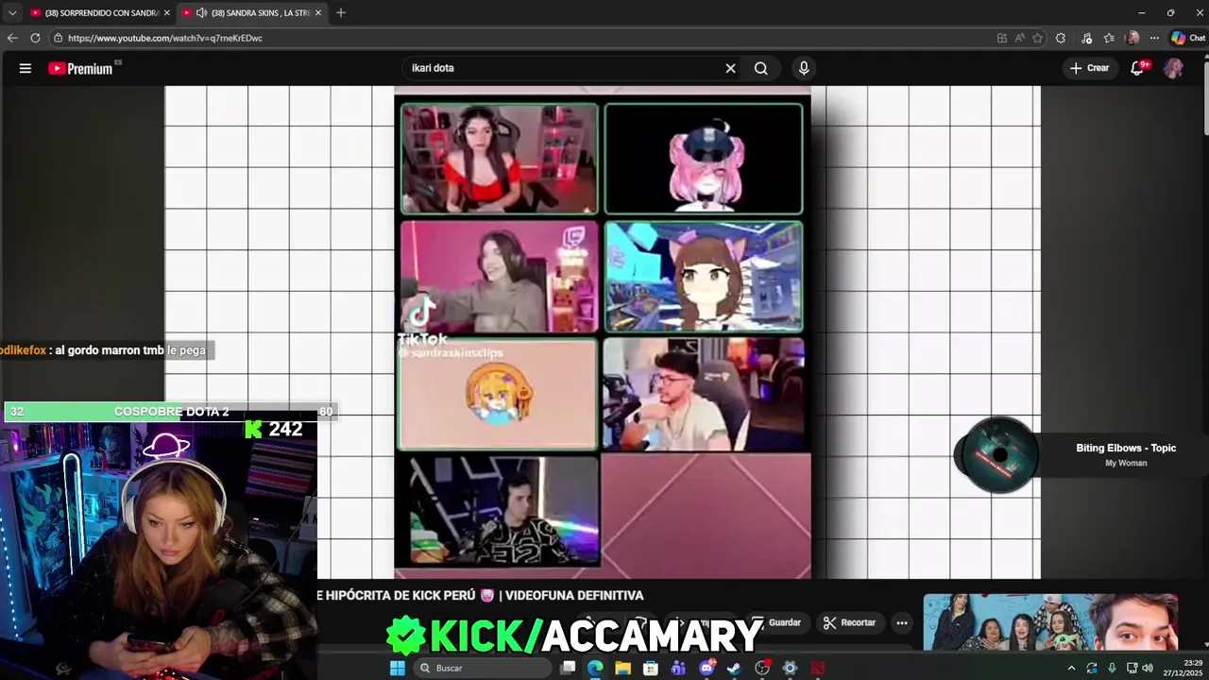Open YouTube notifications bell
Screen dimensions: 1209x680
(1138, 68)
